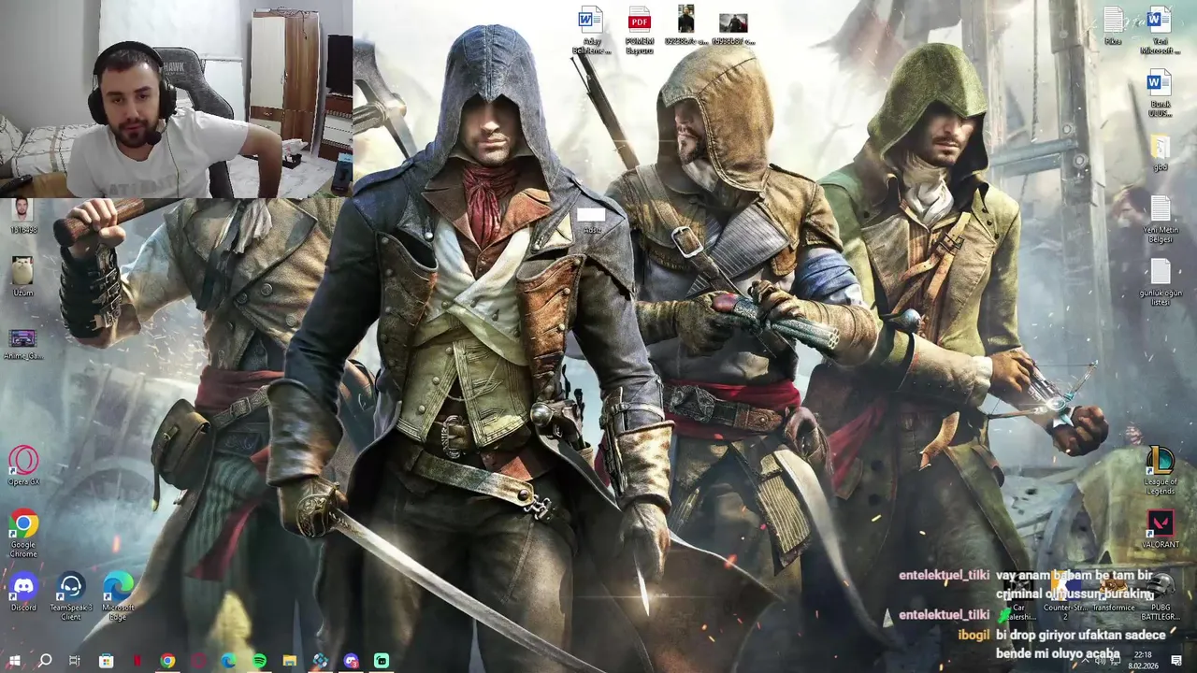Switch to Edge on the taskbar
1197x673 pixels.
(x=228, y=661)
